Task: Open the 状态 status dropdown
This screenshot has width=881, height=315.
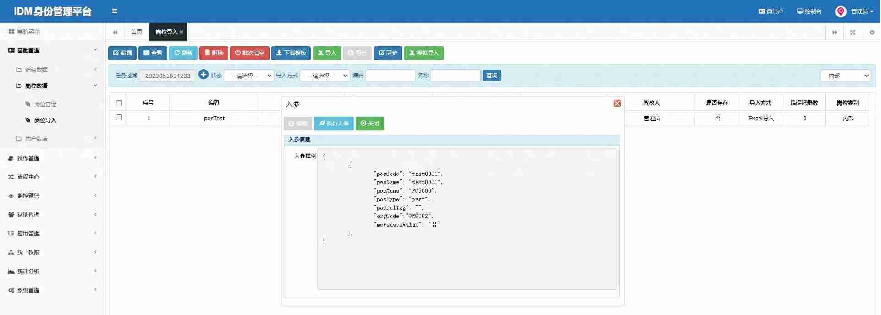Action: click(248, 76)
